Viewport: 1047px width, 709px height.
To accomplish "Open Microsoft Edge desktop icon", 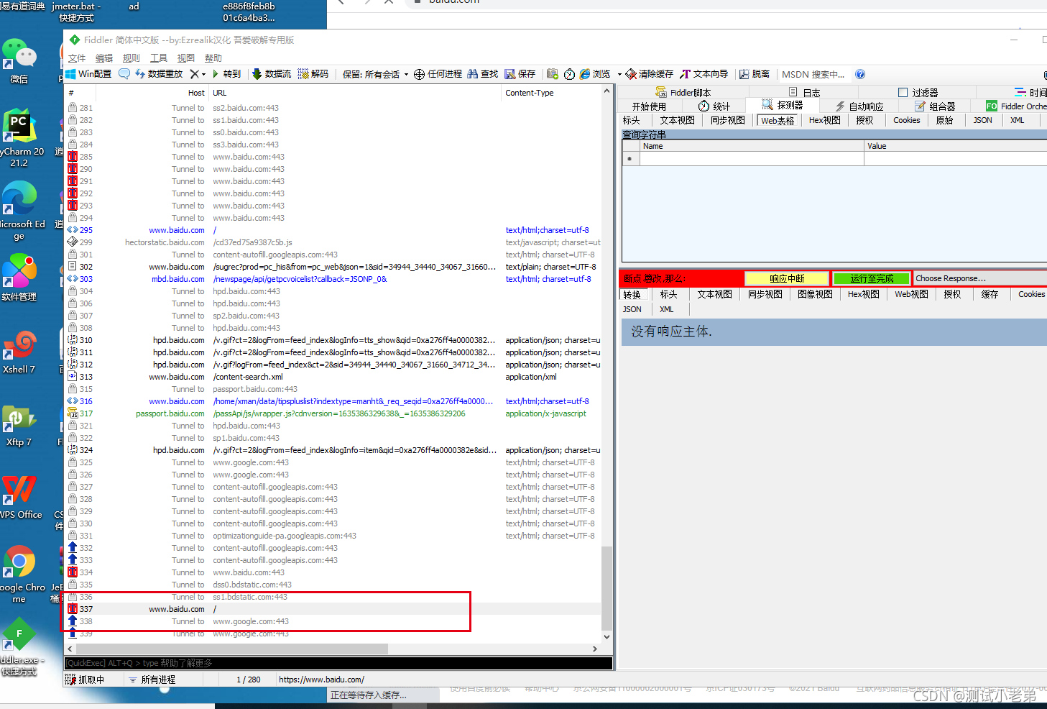I will 19,210.
